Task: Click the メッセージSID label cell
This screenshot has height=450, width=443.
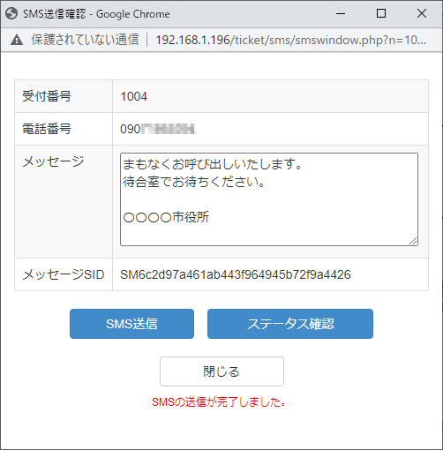Action: pos(64,274)
